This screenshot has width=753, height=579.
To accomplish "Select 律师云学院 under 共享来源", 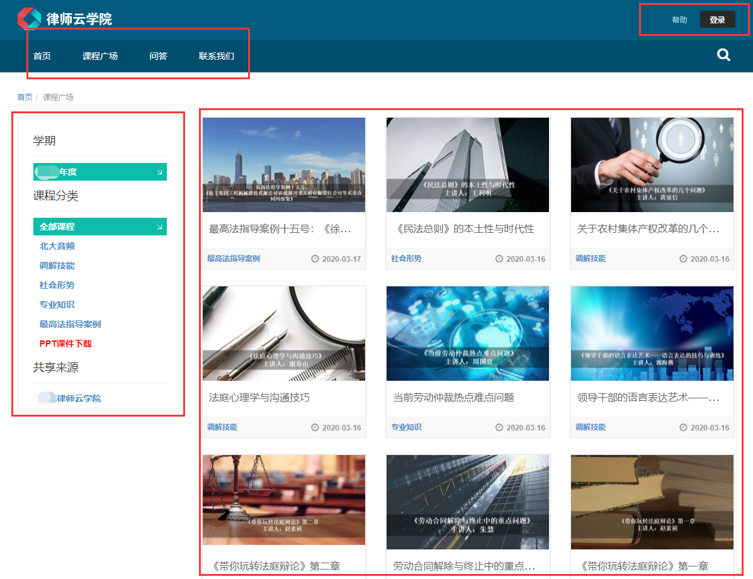I will point(79,398).
